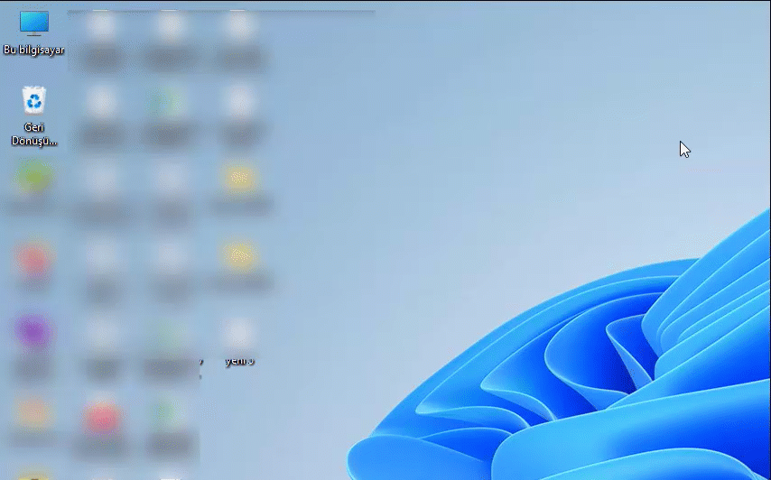The height and width of the screenshot is (480, 771).
Task: Click blurred white icon right of purple icon
Action: click(102, 334)
